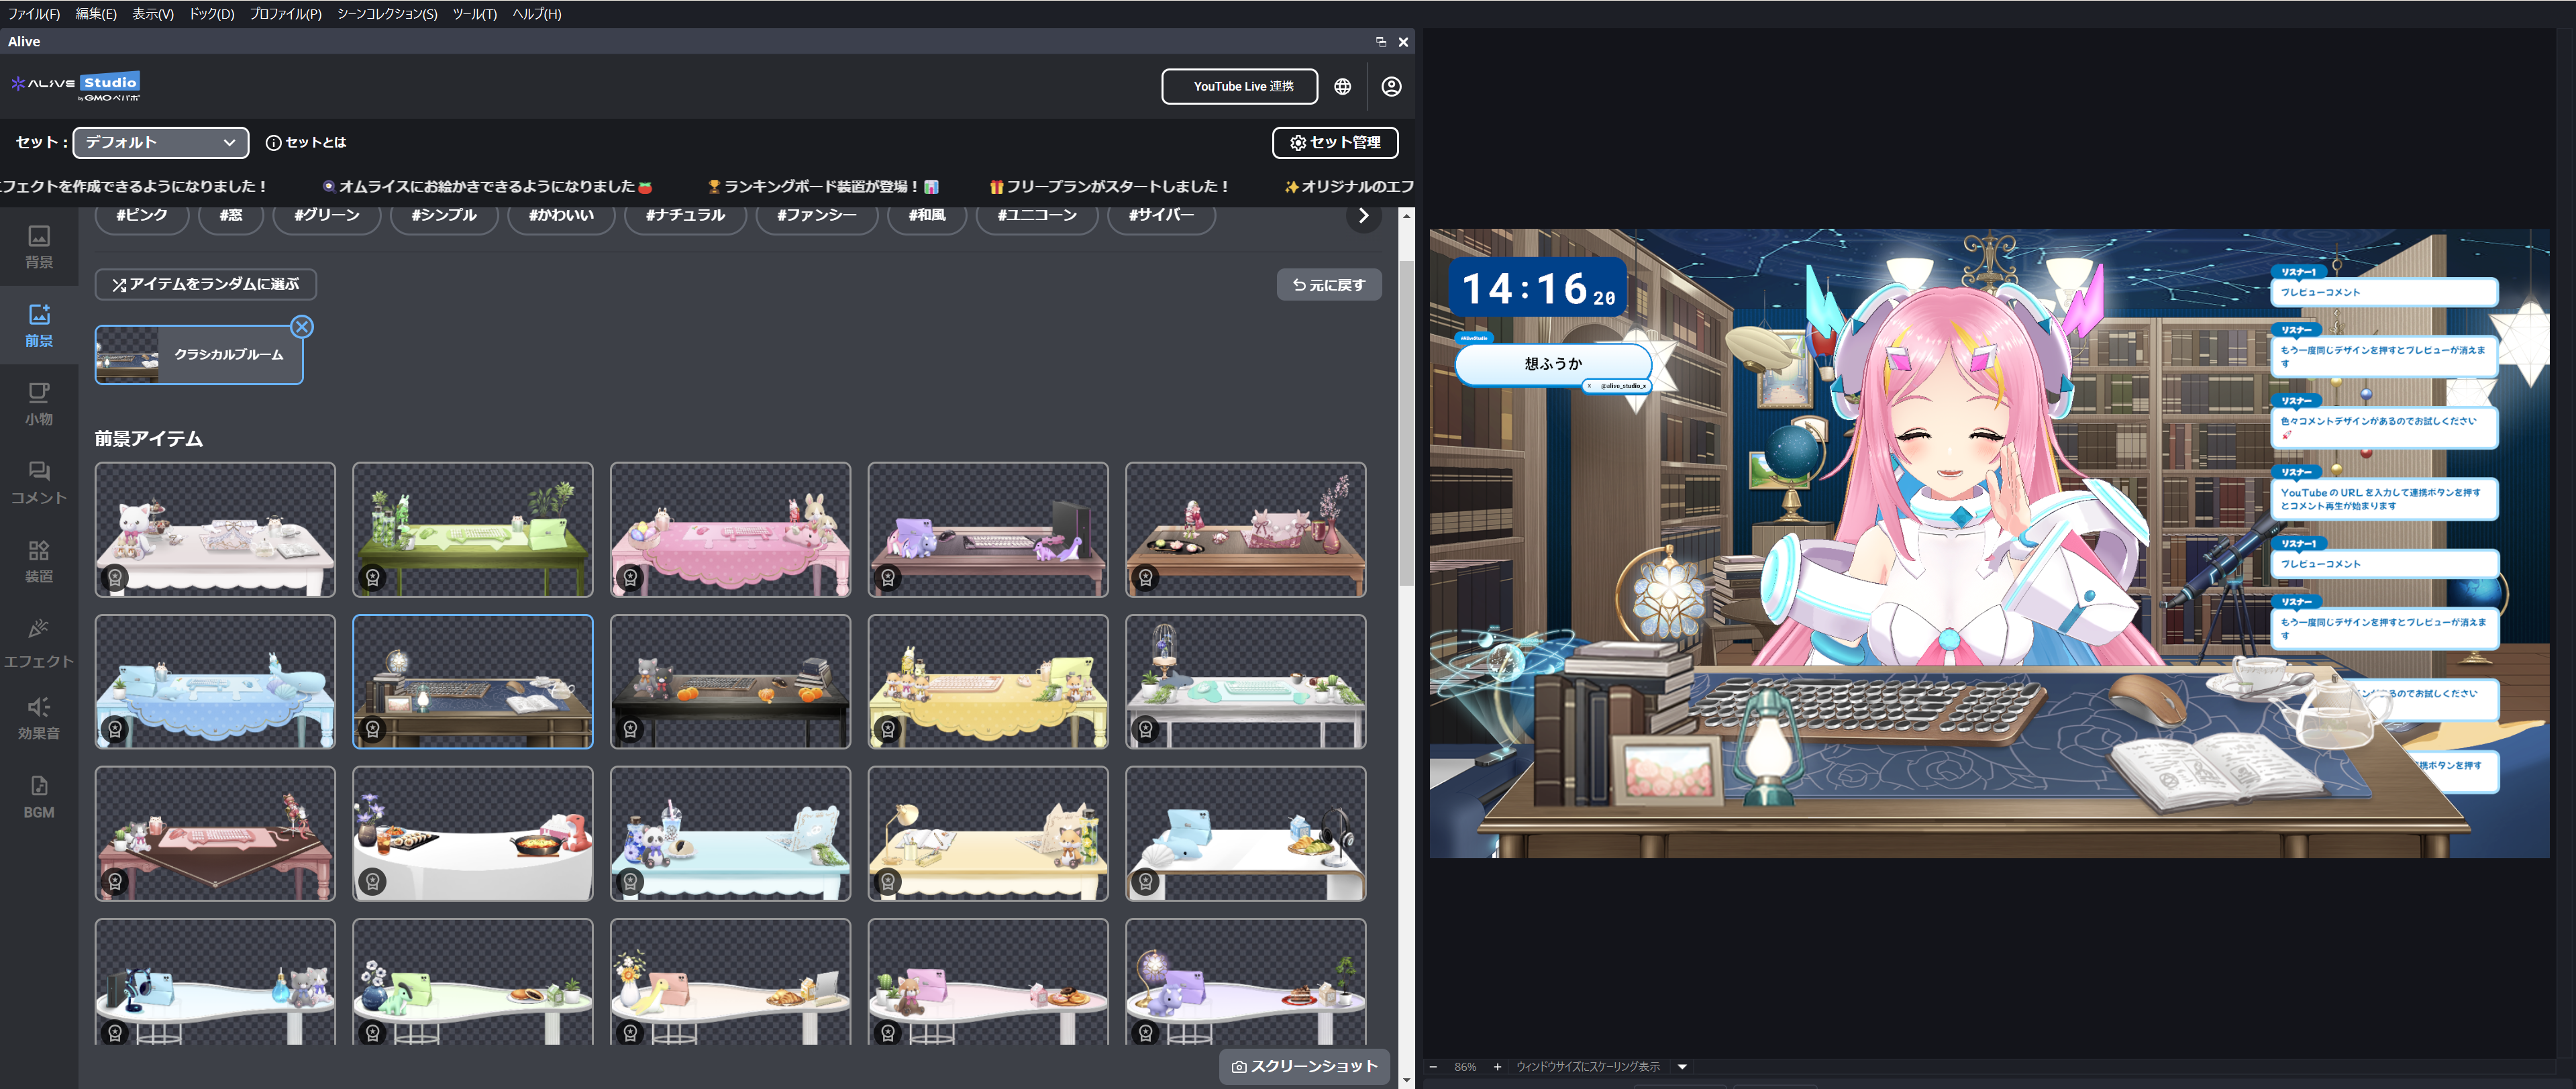
Task: Remove クラシカルブルーム with its X button
Action: point(302,326)
